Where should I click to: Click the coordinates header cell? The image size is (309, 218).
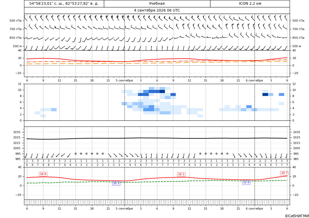[x=64, y=3]
